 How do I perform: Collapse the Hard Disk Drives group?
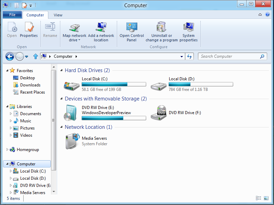point(61,70)
